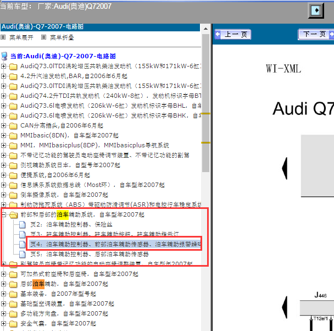Click the computer icon beside 当前:Audi

(x=4, y=56)
